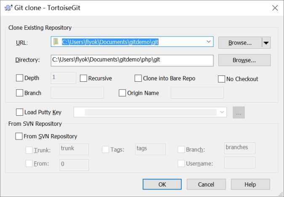Tick the Branch checkbox under Clone Existing Repository
Screen dimensions: 284x197
19,93
